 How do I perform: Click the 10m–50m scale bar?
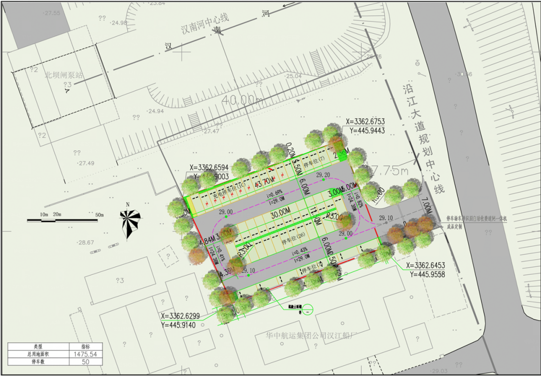tap(62, 219)
